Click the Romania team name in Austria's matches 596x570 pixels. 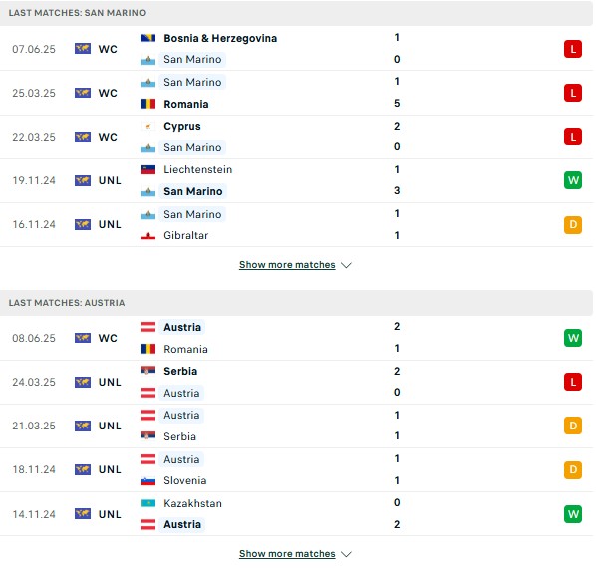185,349
